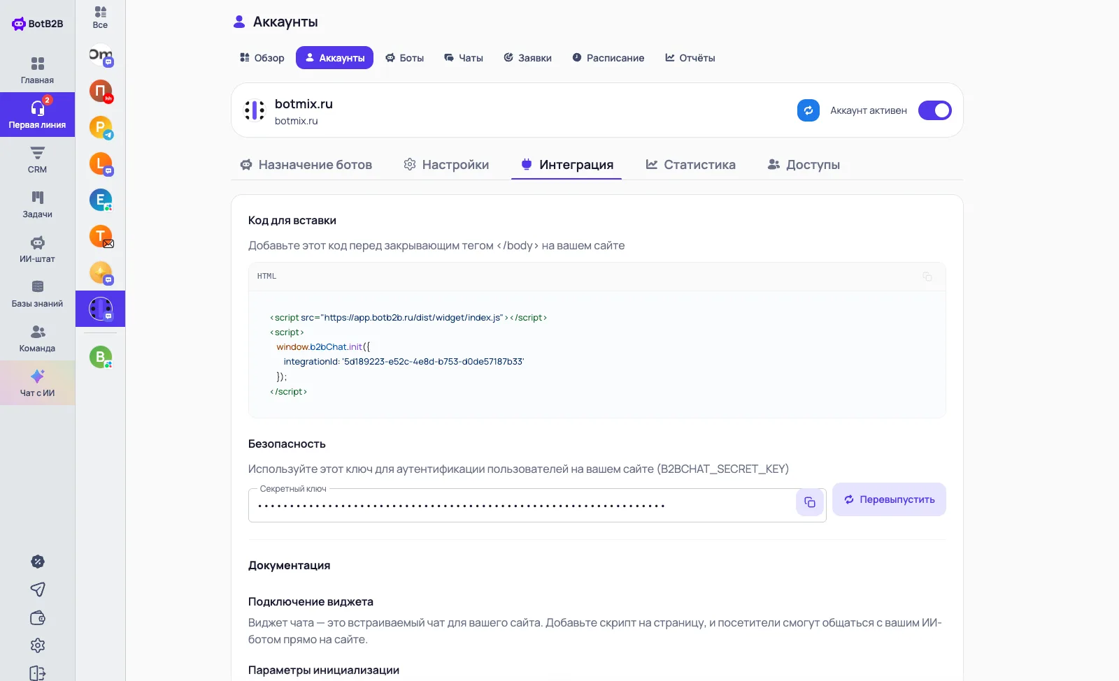1119x681 pixels.
Task: Open the BotB2B logo home link
Action: pyautogui.click(x=38, y=24)
